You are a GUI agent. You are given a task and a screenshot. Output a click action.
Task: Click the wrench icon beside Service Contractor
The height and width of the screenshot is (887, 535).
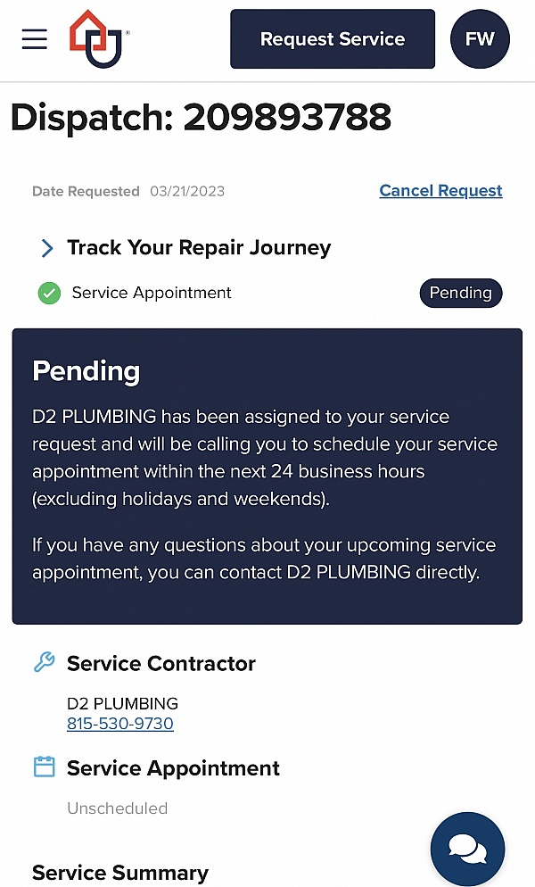(44, 662)
